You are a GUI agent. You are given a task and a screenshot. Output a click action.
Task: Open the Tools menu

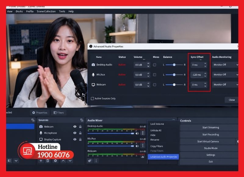pyautogui.click(x=62, y=11)
